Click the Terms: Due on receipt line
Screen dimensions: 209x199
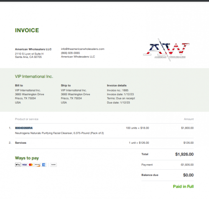coord(121,98)
